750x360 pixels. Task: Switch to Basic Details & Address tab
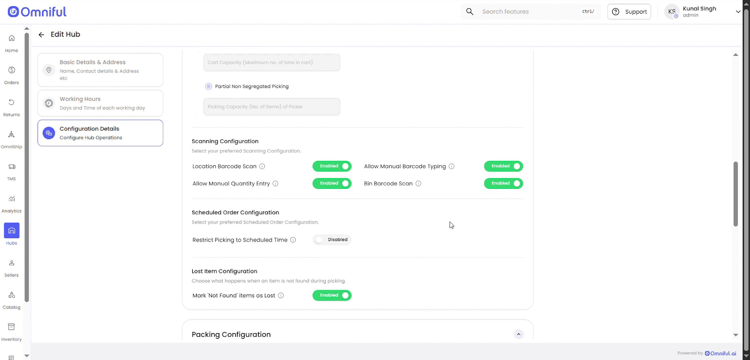tap(100, 70)
